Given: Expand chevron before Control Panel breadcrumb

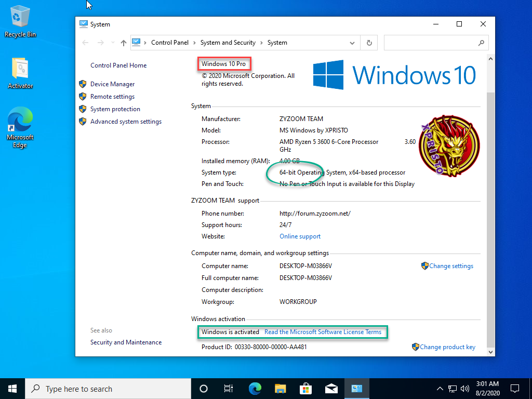Looking at the screenshot, I should (145, 43).
